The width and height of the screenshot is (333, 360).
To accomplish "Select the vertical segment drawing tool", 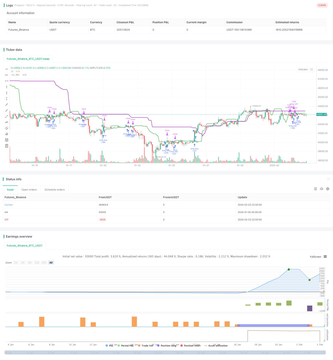I will point(7,99).
